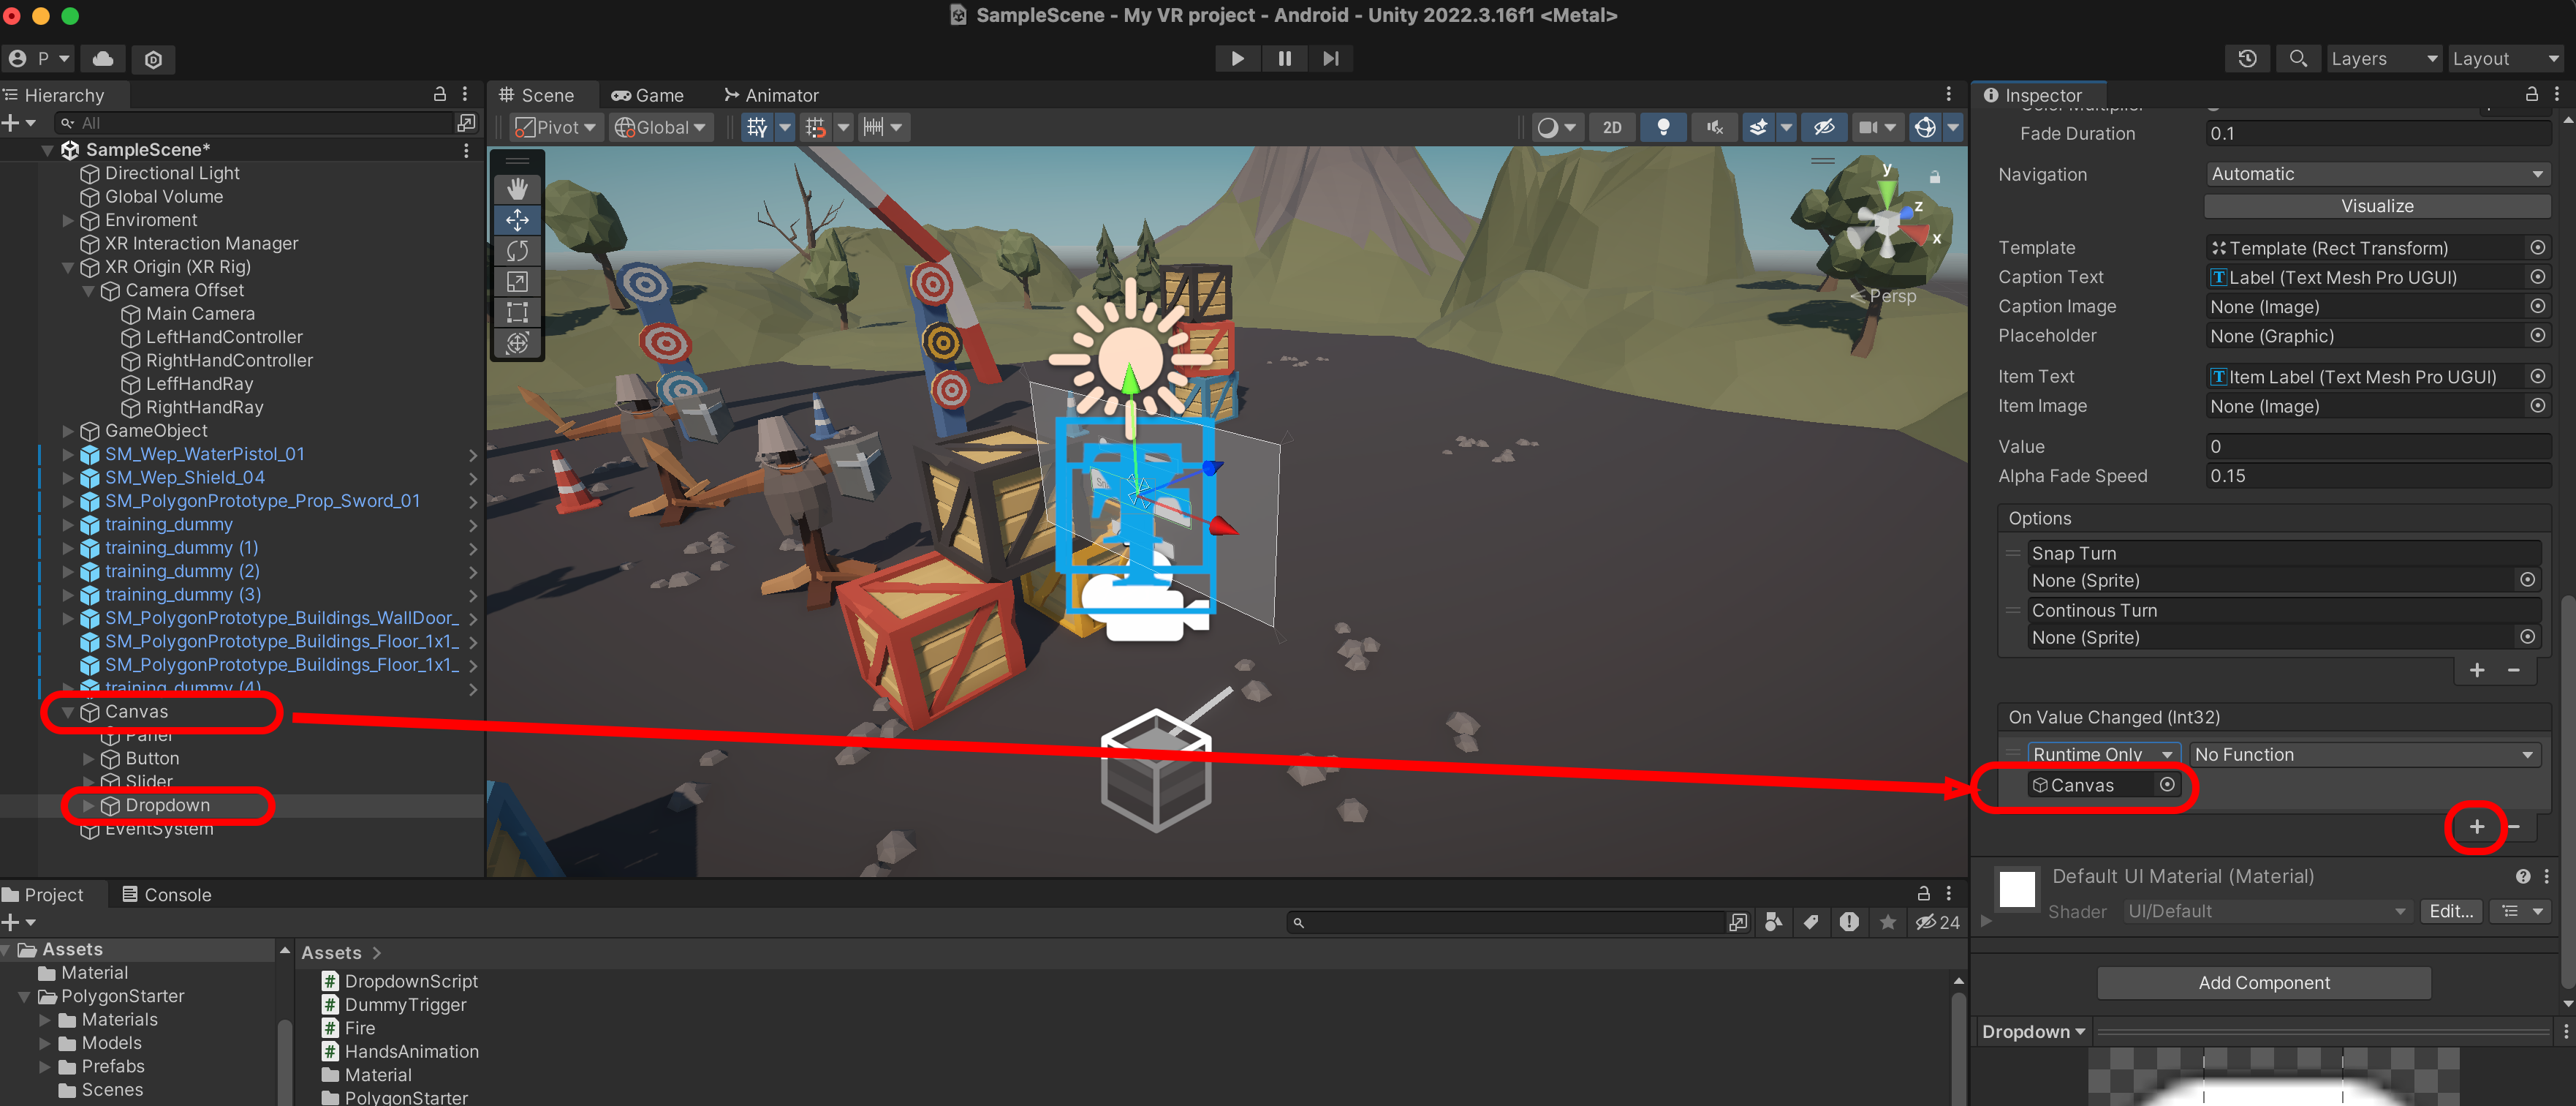Open the undo history icon
Image resolution: width=2576 pixels, height=1106 pixels.
(x=2247, y=58)
